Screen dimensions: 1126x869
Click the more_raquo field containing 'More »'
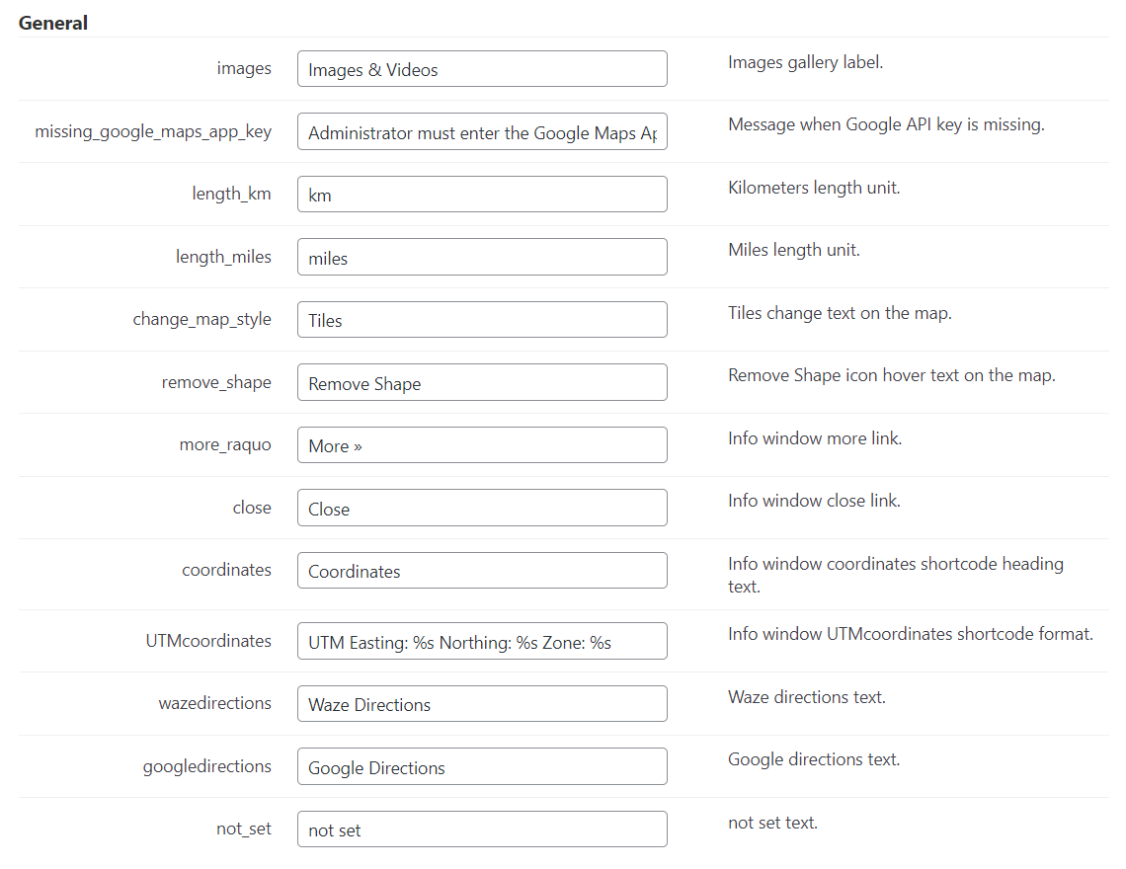point(482,444)
